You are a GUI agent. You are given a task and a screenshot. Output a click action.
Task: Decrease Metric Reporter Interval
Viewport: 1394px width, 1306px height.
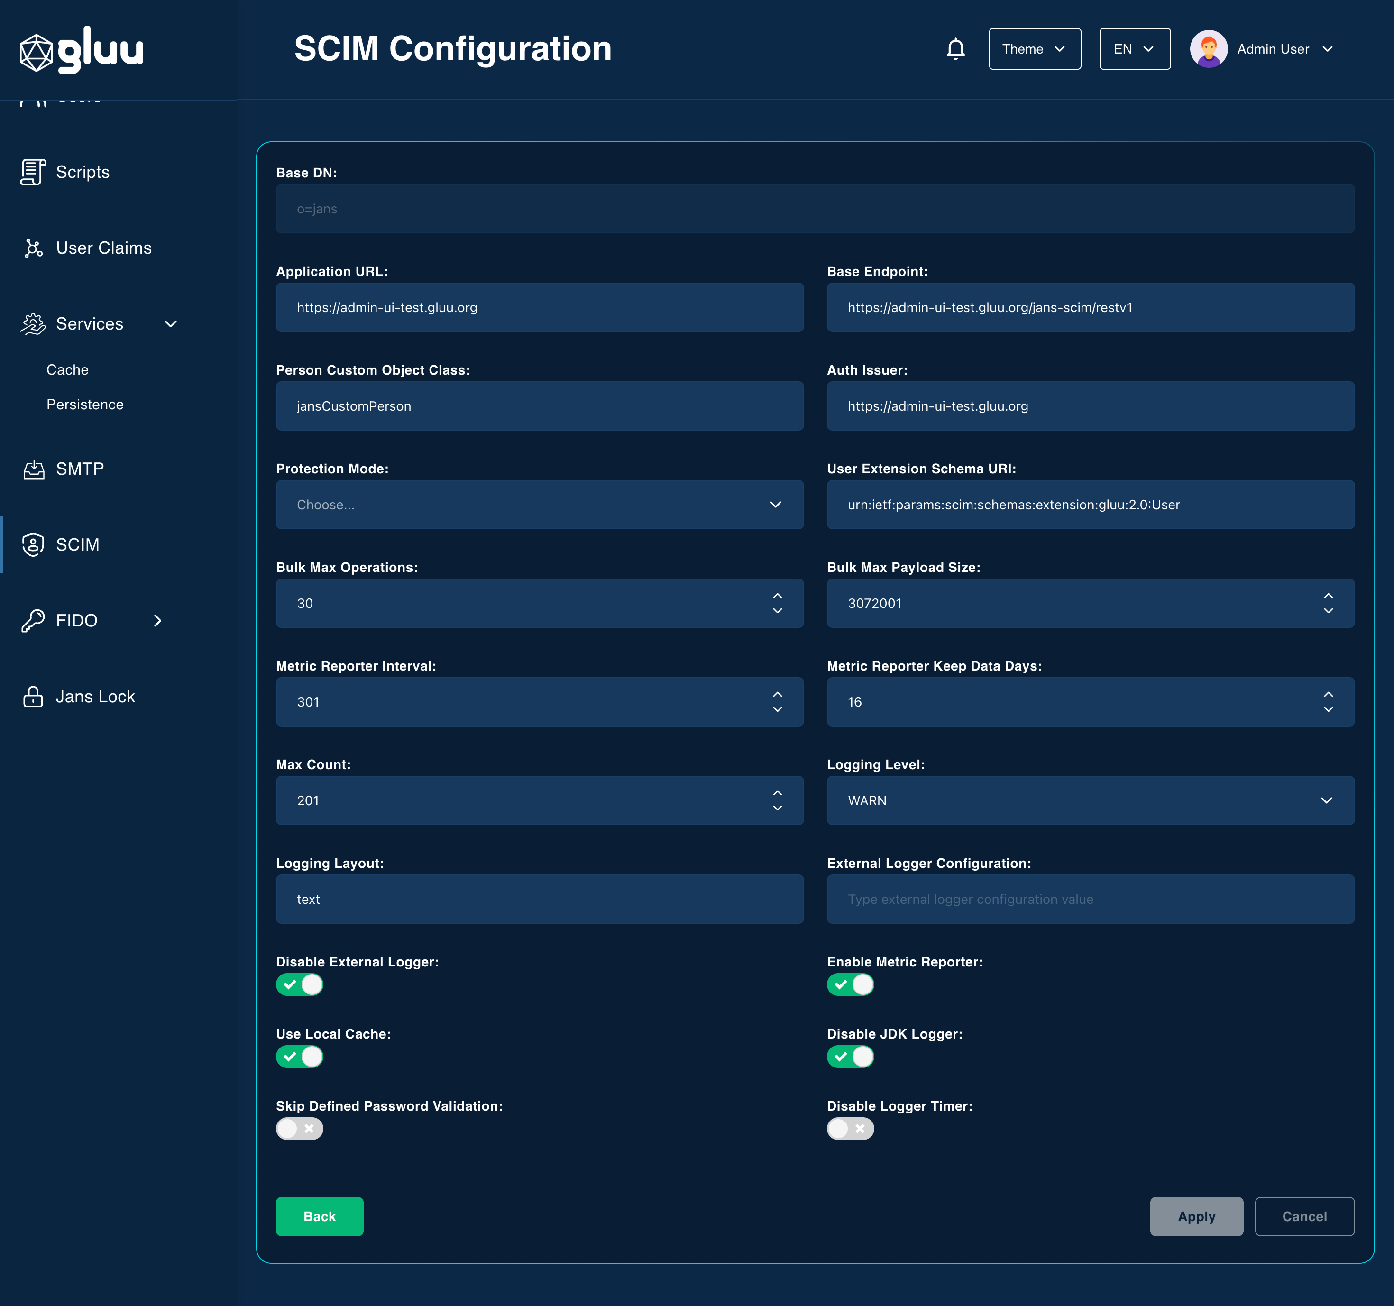pyautogui.click(x=777, y=710)
